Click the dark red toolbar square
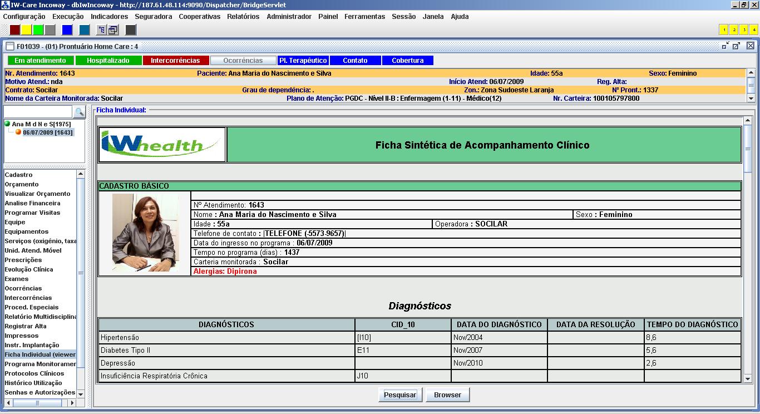The image size is (760, 414). point(15,30)
